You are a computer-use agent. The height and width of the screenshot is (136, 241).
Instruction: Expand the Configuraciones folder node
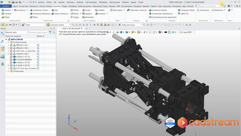(x=8, y=42)
